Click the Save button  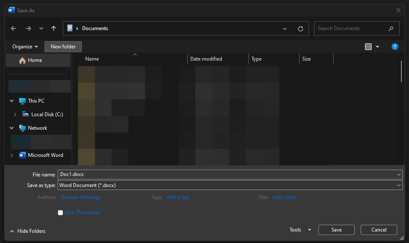pyautogui.click(x=336, y=230)
